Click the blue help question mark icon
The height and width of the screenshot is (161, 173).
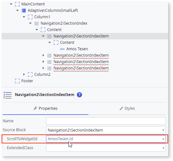click(79, 95)
